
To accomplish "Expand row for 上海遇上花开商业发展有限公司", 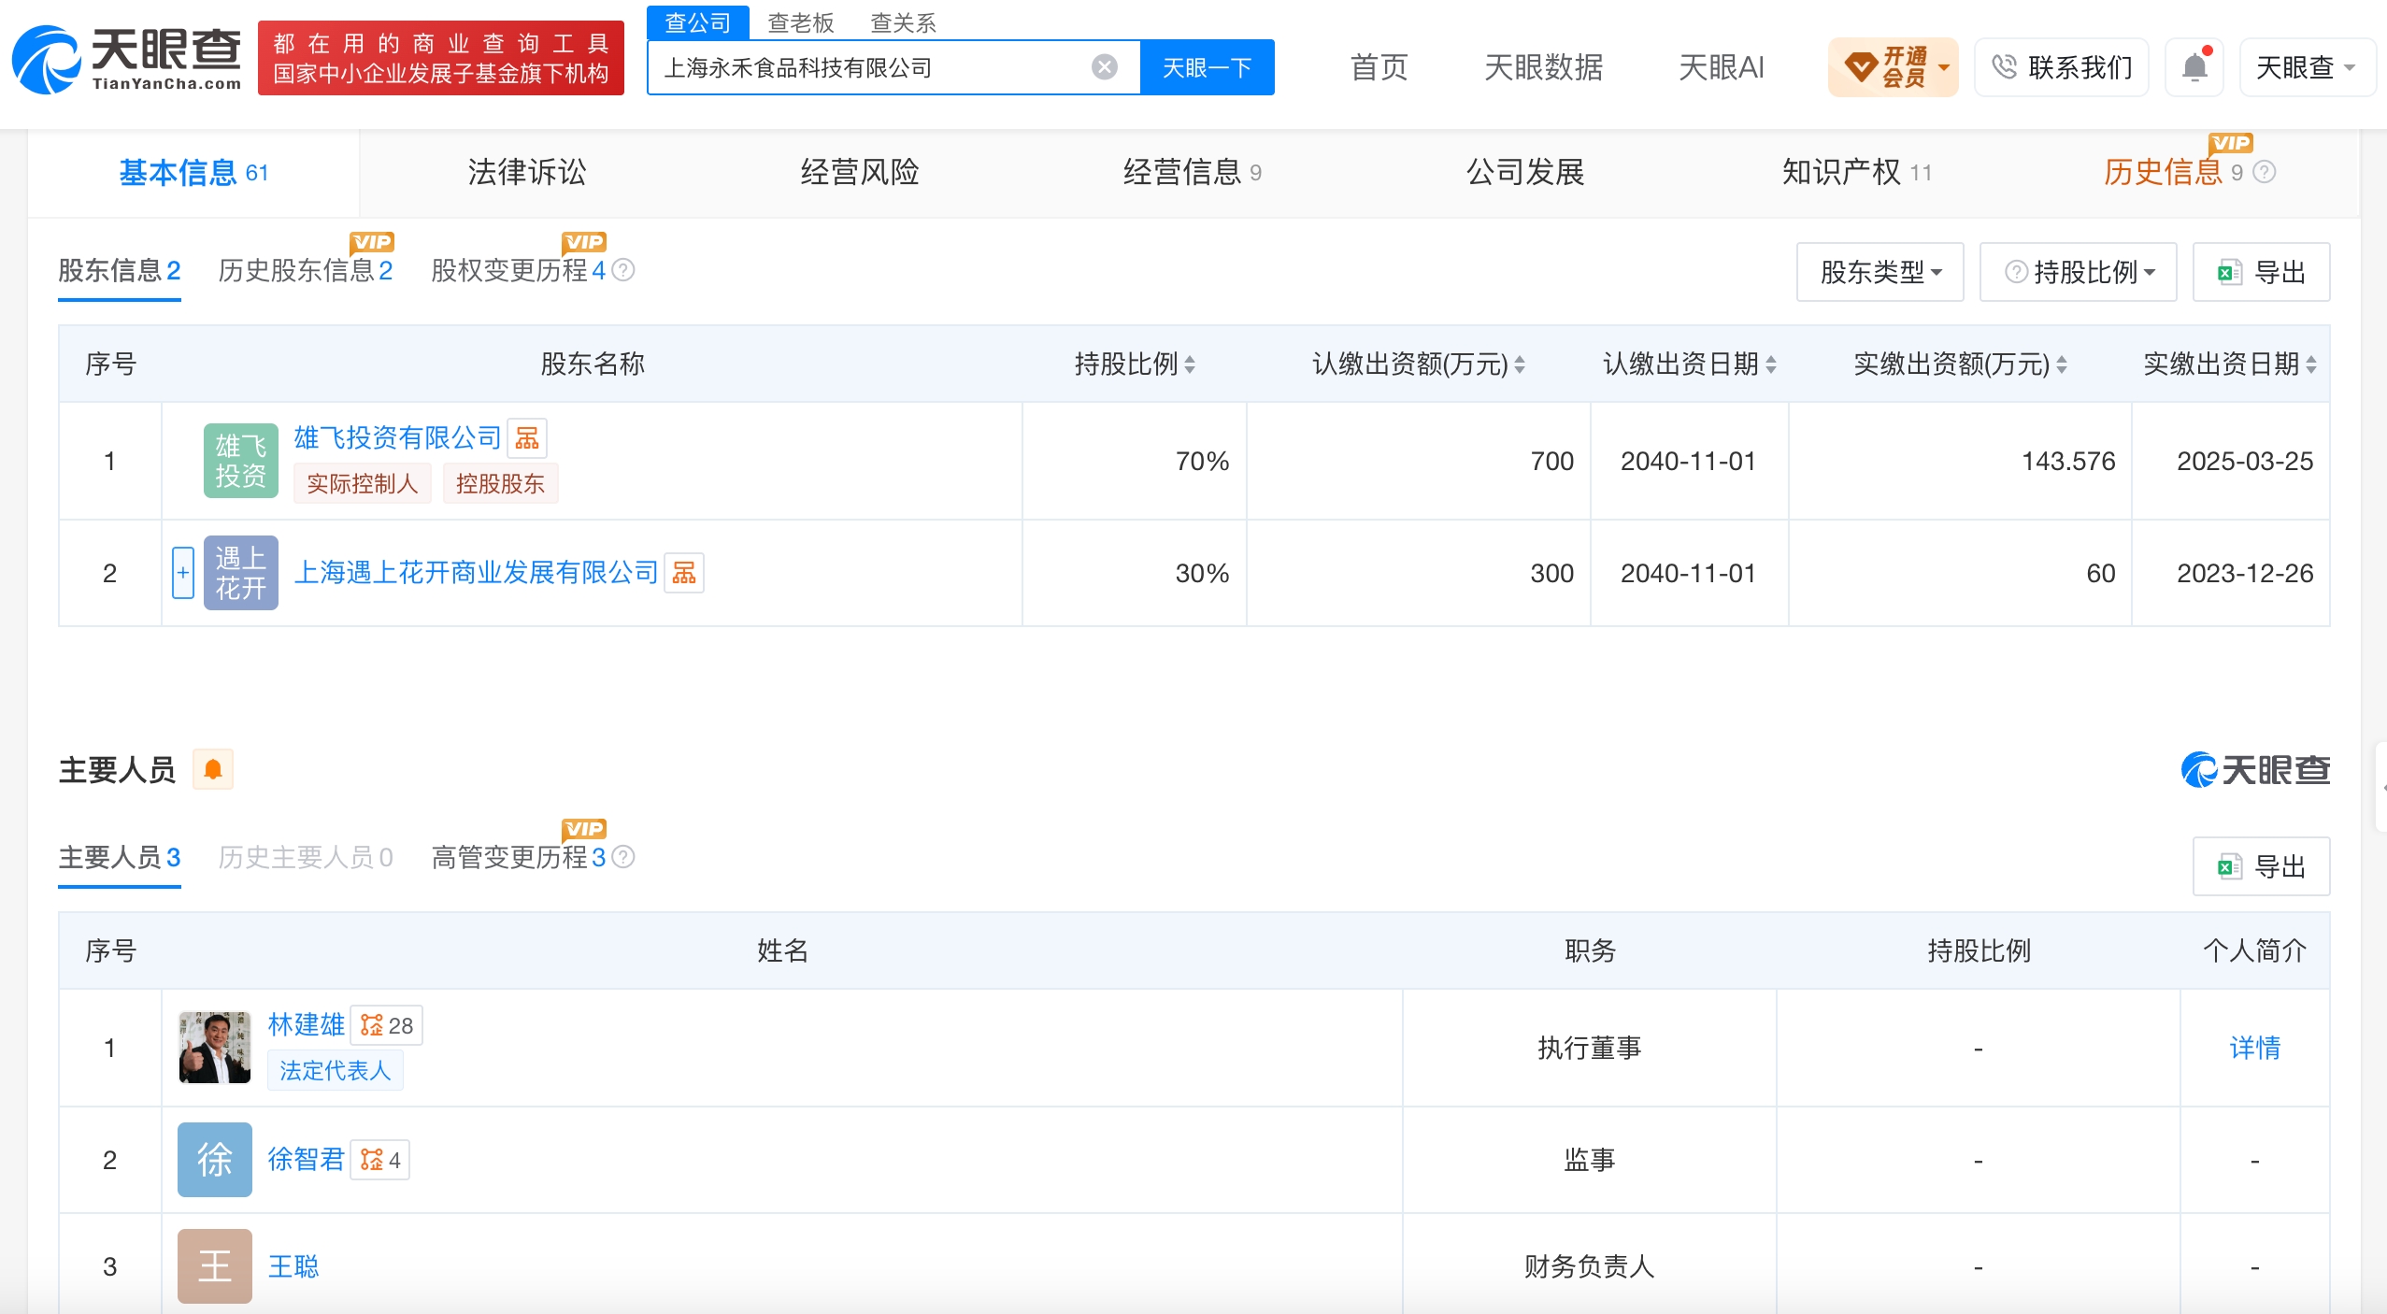I will (x=183, y=573).
